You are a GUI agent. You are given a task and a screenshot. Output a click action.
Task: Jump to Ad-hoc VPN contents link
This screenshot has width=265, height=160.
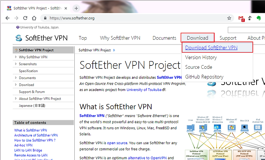point(23,145)
